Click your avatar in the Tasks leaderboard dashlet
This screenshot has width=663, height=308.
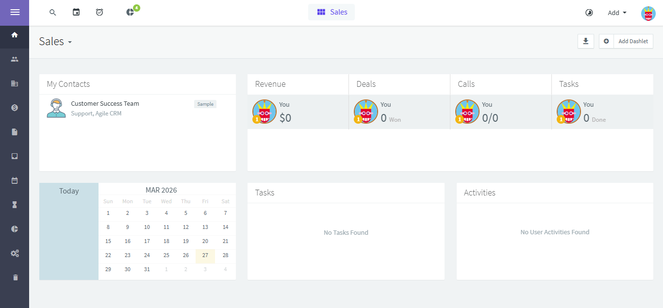(568, 112)
